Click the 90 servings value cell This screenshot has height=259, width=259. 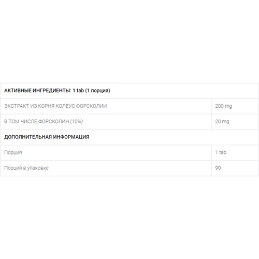click(235, 168)
